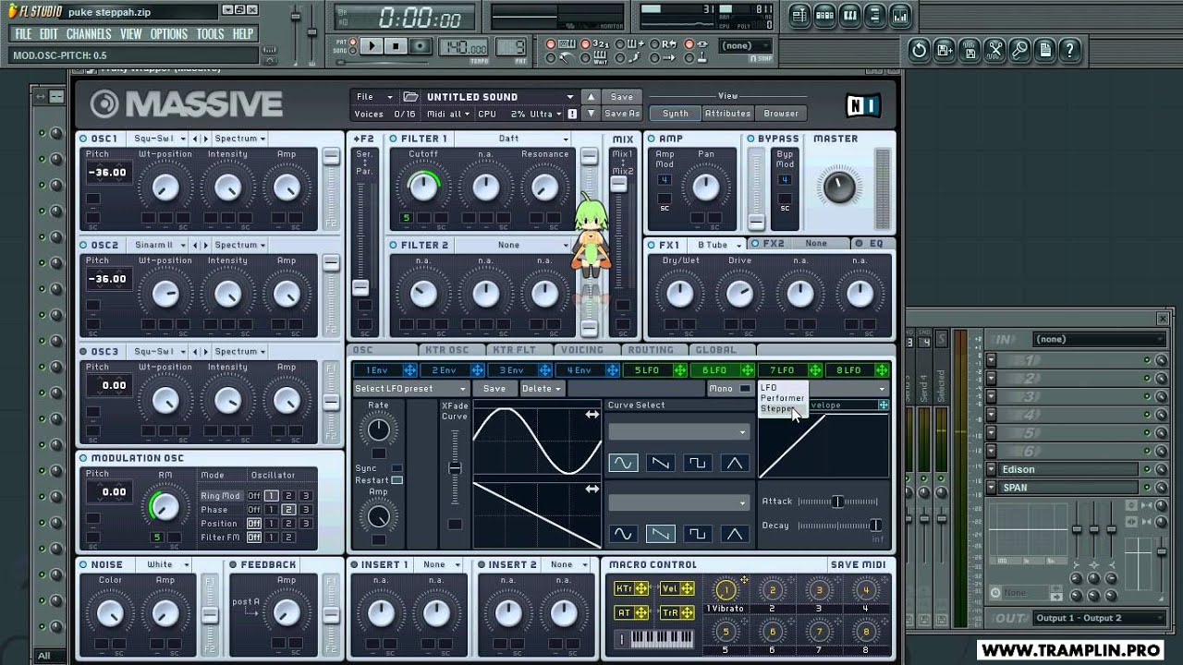Image resolution: width=1183 pixels, height=665 pixels.
Task: Open the piano roll view icon
Action: [x=850, y=16]
